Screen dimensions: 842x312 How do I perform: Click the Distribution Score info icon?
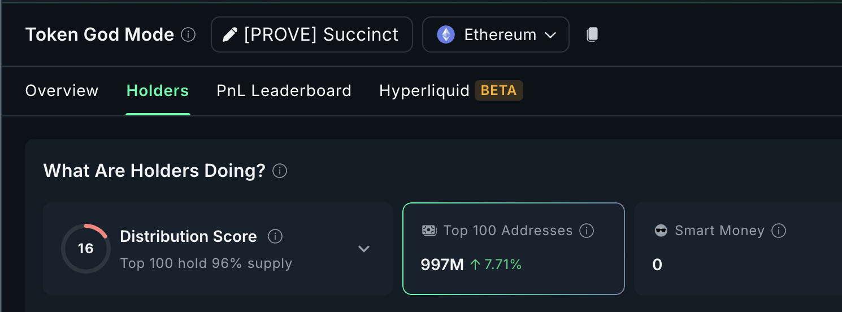click(x=275, y=236)
